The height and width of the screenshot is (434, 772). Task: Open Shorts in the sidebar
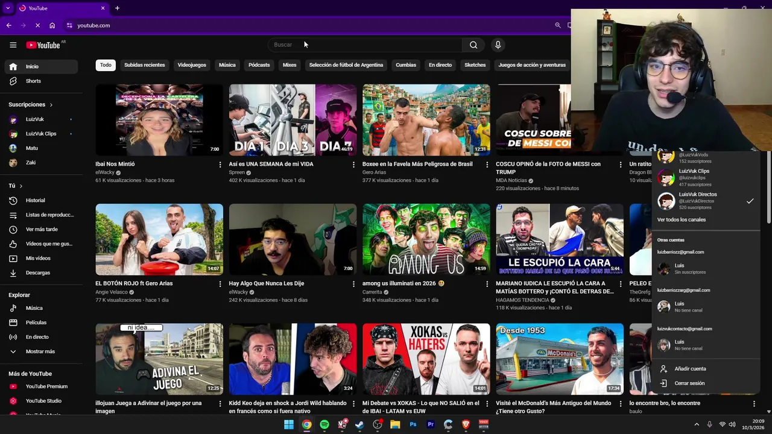pos(41,81)
